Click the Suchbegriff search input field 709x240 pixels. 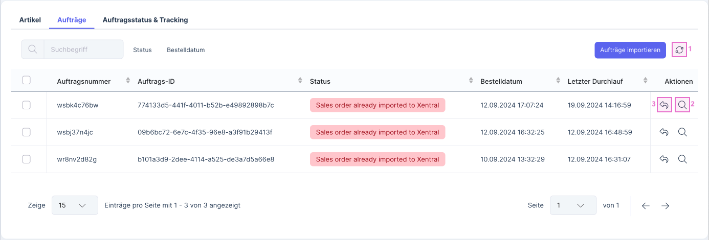pos(83,50)
